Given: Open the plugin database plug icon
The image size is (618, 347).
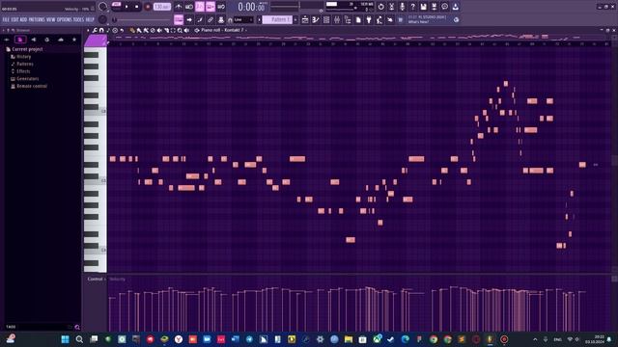Looking at the screenshot, I should 369,19.
